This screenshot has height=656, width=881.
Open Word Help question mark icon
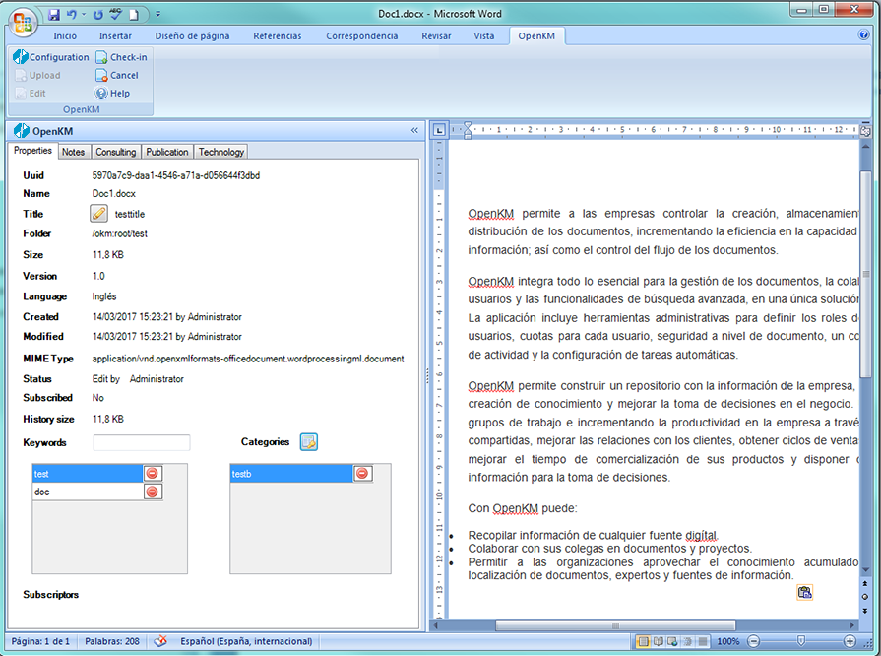(864, 34)
